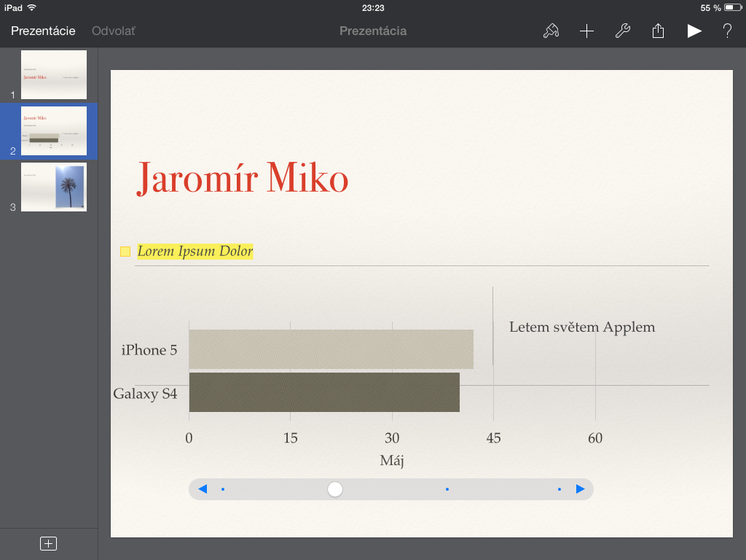Select slide 1 thumbnail

click(x=54, y=75)
